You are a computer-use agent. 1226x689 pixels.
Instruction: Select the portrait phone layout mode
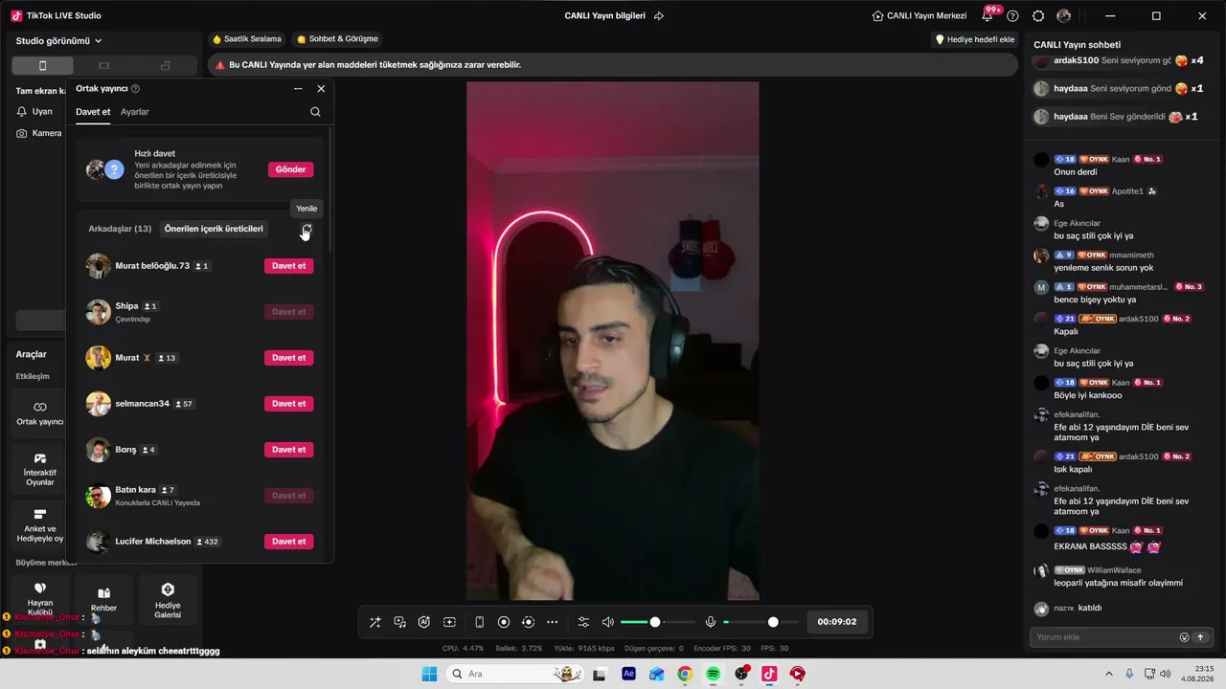click(42, 65)
